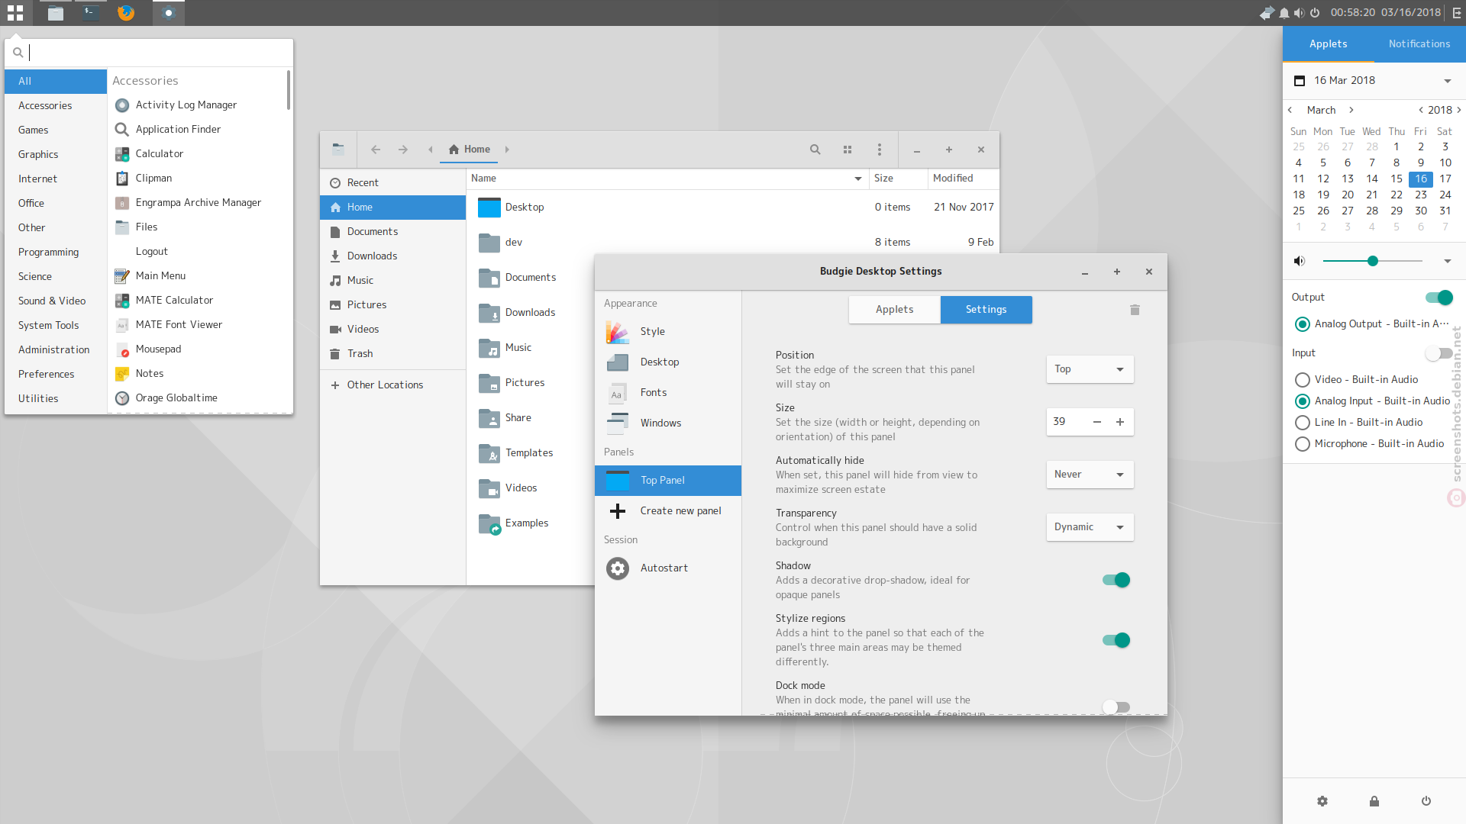Go to previous year before 2018
Image resolution: width=1466 pixels, height=824 pixels.
(1420, 110)
